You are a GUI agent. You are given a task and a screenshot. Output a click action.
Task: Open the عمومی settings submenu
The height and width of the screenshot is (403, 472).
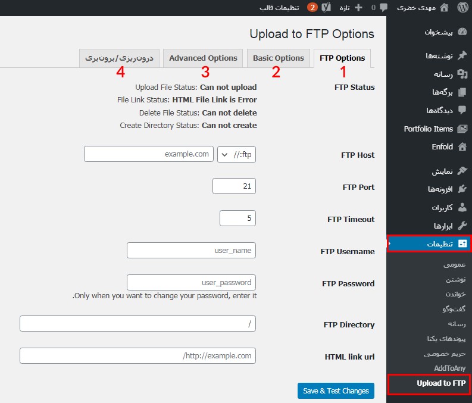(454, 264)
